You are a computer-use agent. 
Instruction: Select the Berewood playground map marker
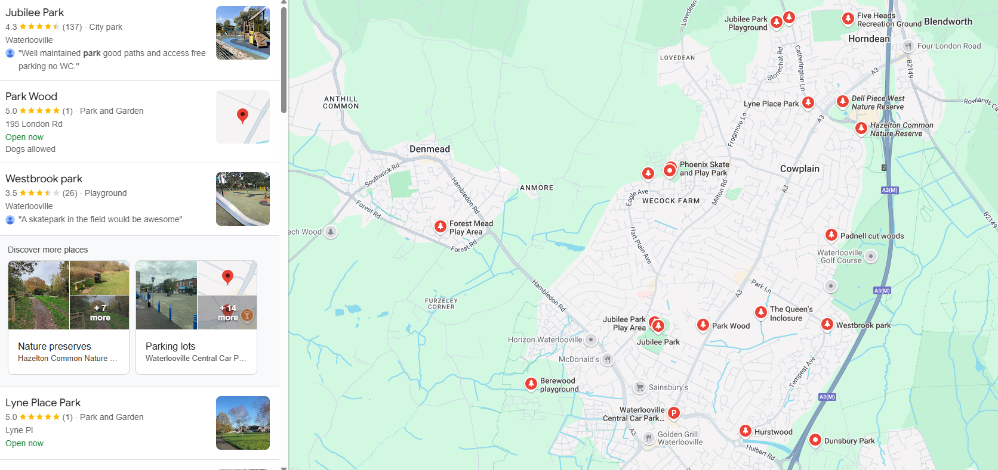coord(531,384)
